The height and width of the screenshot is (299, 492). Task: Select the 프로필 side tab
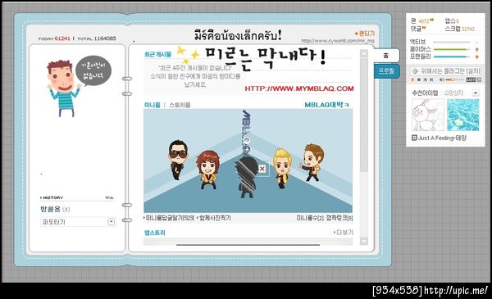(386, 71)
